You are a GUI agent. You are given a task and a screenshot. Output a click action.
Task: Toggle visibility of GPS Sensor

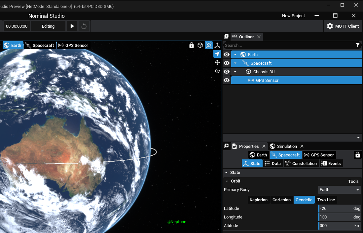(x=227, y=80)
